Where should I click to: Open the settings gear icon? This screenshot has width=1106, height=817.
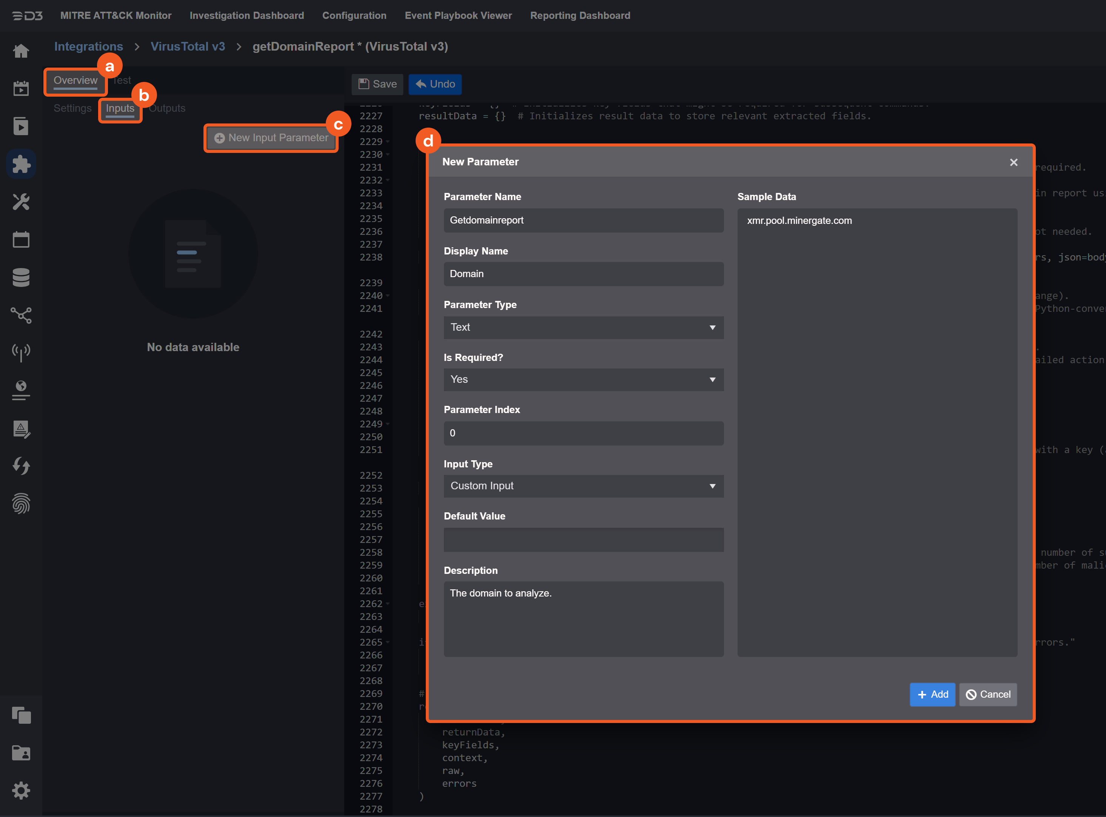point(21,790)
